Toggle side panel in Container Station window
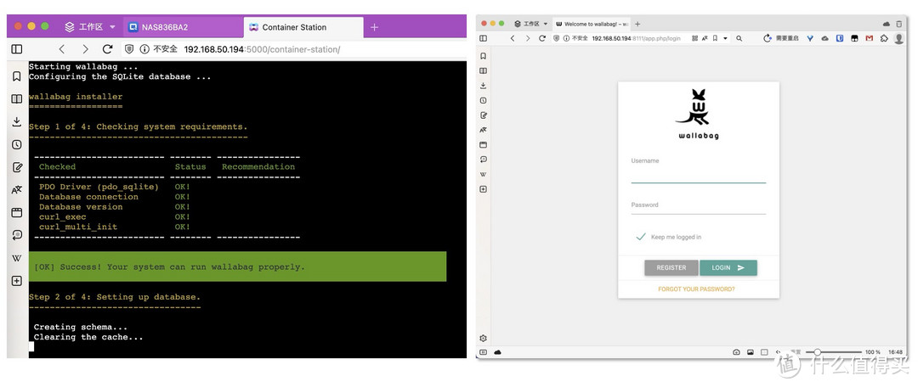The image size is (918, 387). click(x=16, y=49)
